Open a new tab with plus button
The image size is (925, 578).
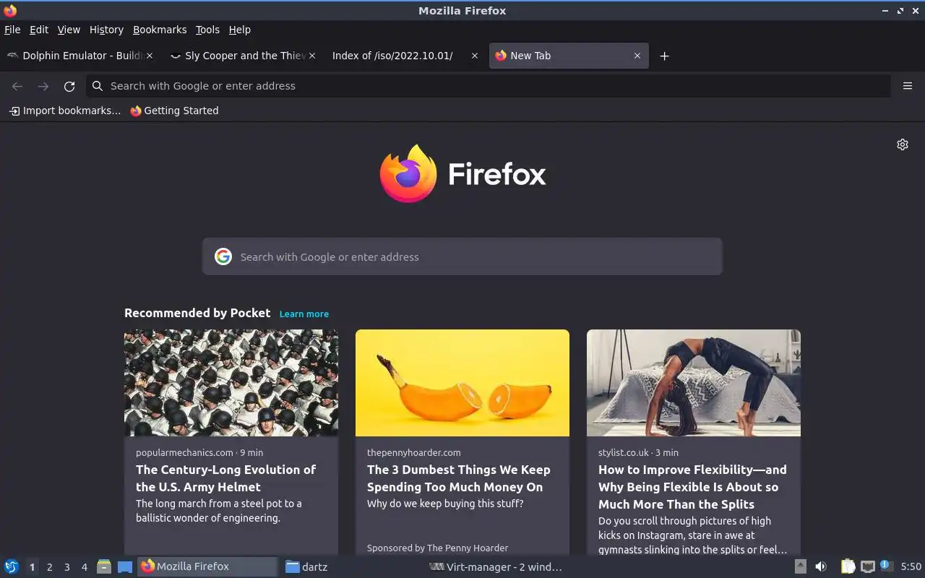click(664, 56)
